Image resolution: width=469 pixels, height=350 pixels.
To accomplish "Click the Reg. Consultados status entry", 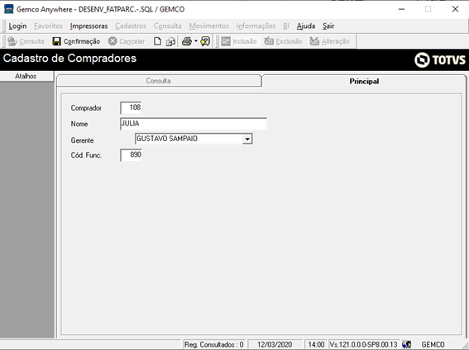I will coord(214,344).
